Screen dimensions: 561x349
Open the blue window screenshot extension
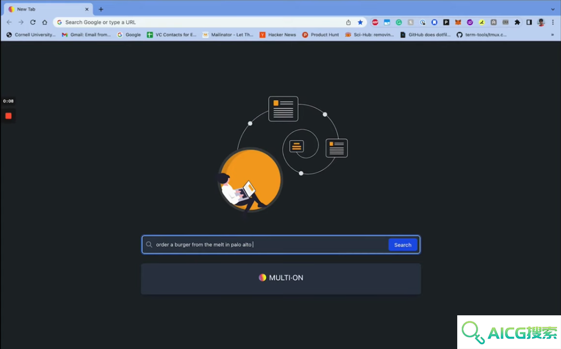[387, 22]
